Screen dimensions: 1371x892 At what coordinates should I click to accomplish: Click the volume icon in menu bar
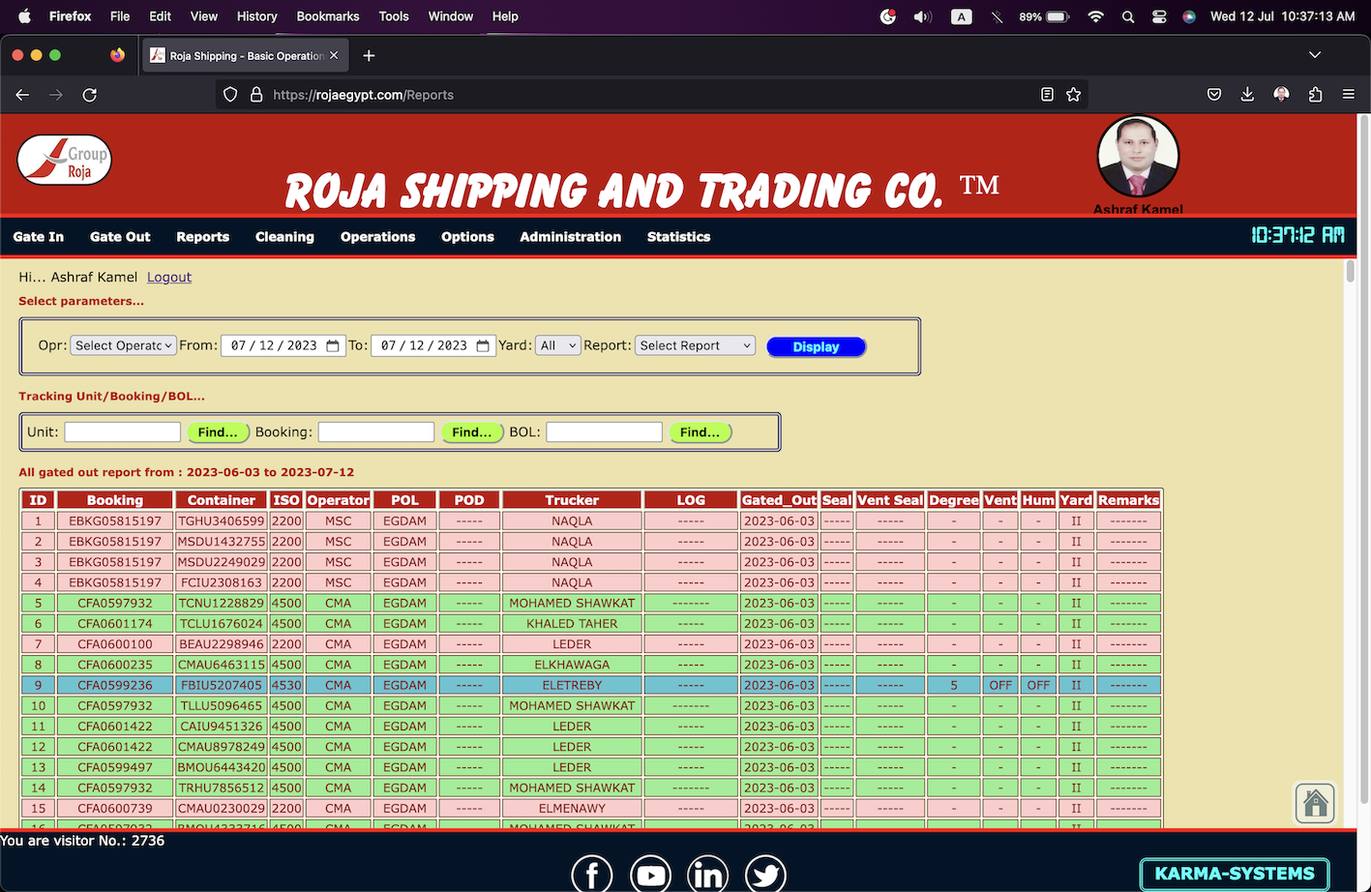[922, 16]
